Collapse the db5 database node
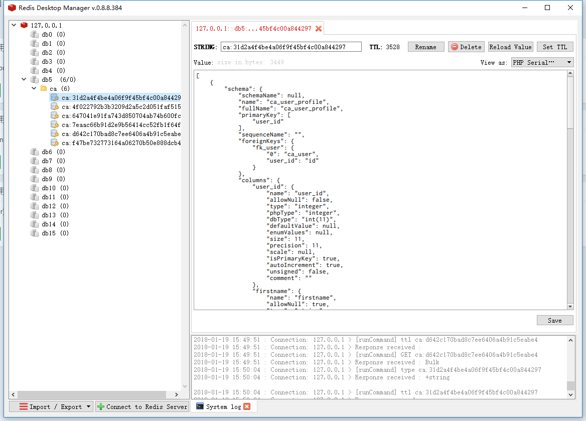This screenshot has width=586, height=421. (24, 80)
